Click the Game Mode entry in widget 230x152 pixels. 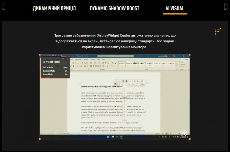pyautogui.click(x=48, y=74)
